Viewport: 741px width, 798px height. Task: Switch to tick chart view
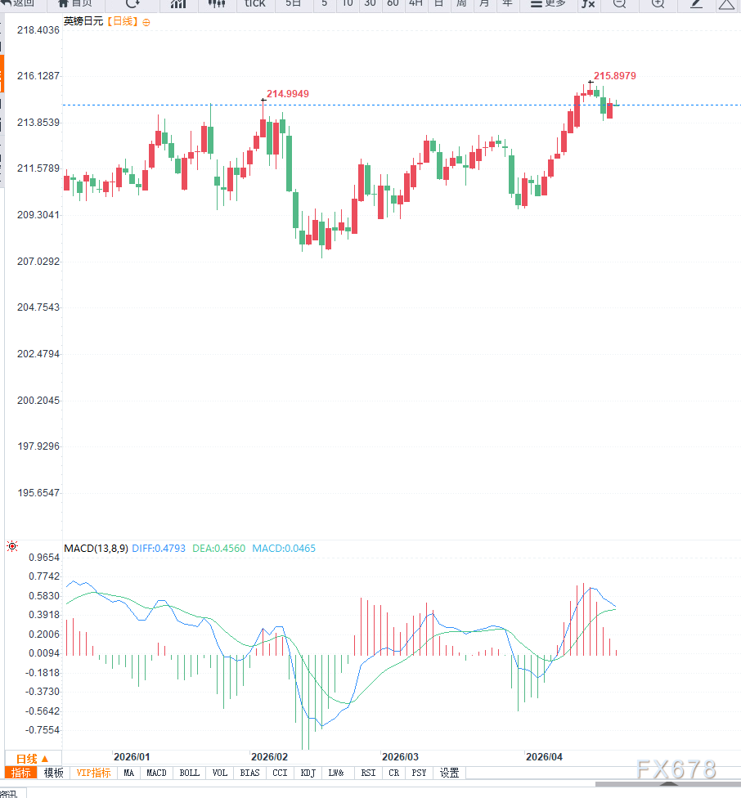pyautogui.click(x=255, y=3)
